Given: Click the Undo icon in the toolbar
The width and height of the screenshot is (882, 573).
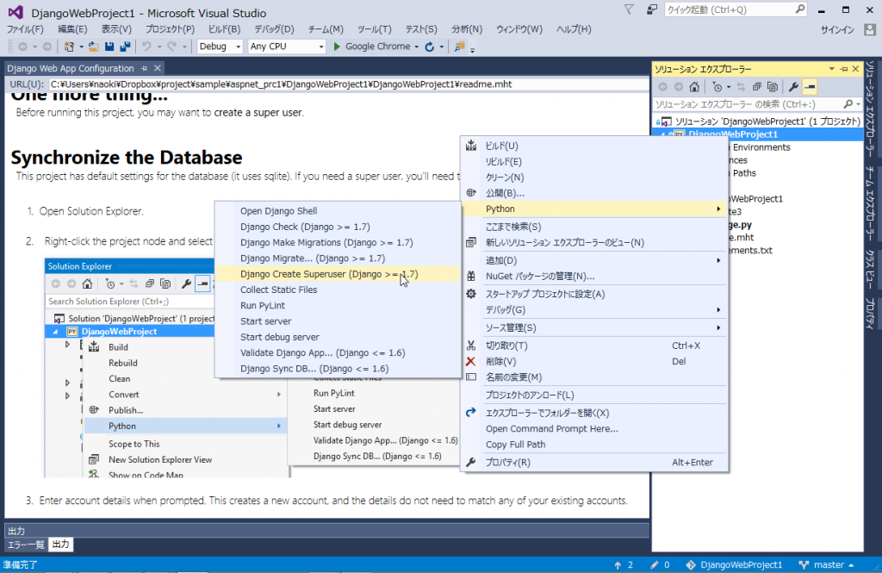Looking at the screenshot, I should pyautogui.click(x=146, y=47).
